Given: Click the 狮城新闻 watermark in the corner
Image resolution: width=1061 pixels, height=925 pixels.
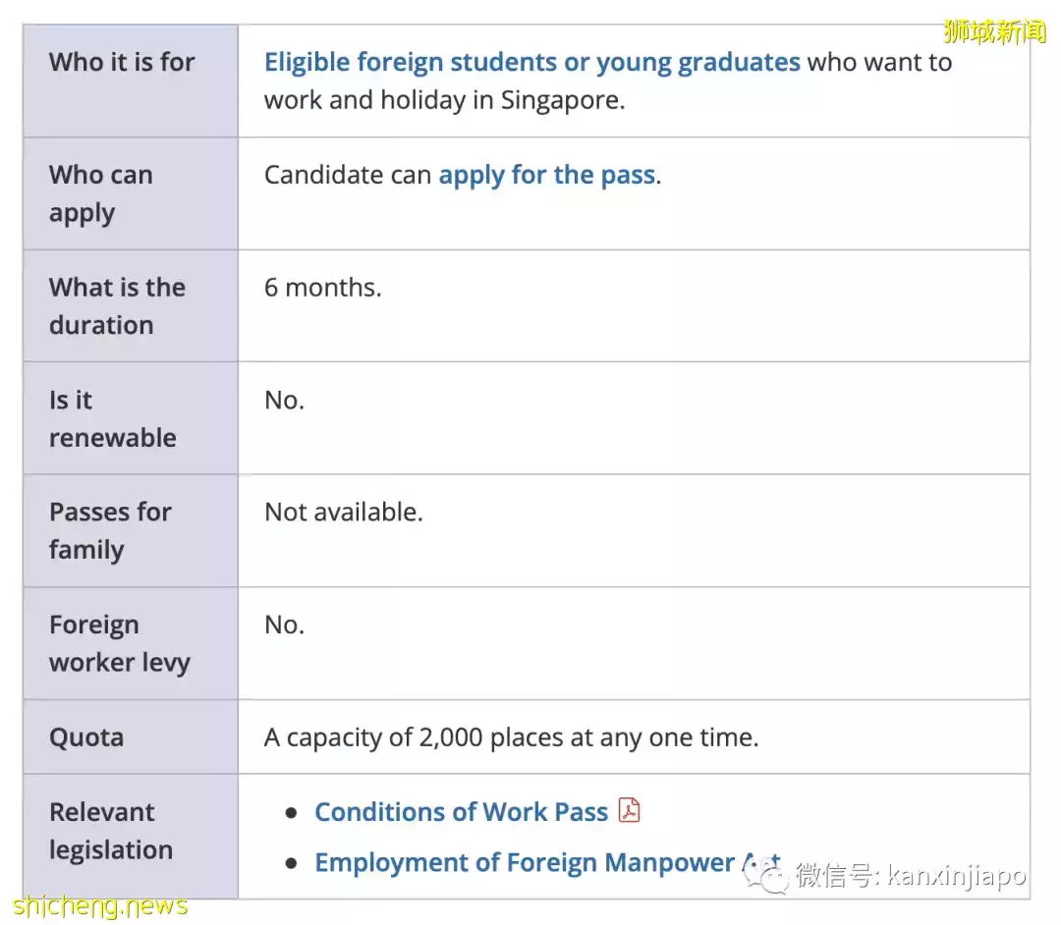Looking at the screenshot, I should click(994, 31).
